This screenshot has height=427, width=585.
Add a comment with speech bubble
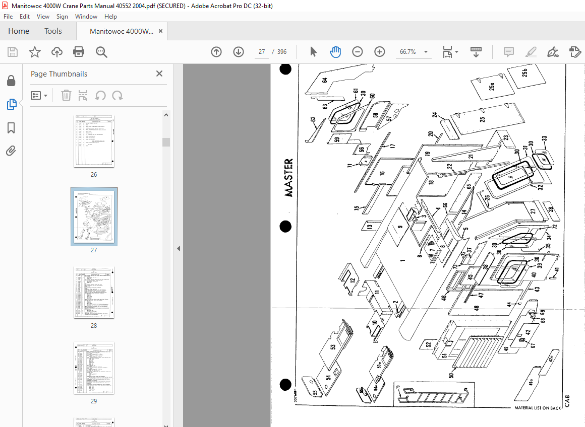pos(508,52)
